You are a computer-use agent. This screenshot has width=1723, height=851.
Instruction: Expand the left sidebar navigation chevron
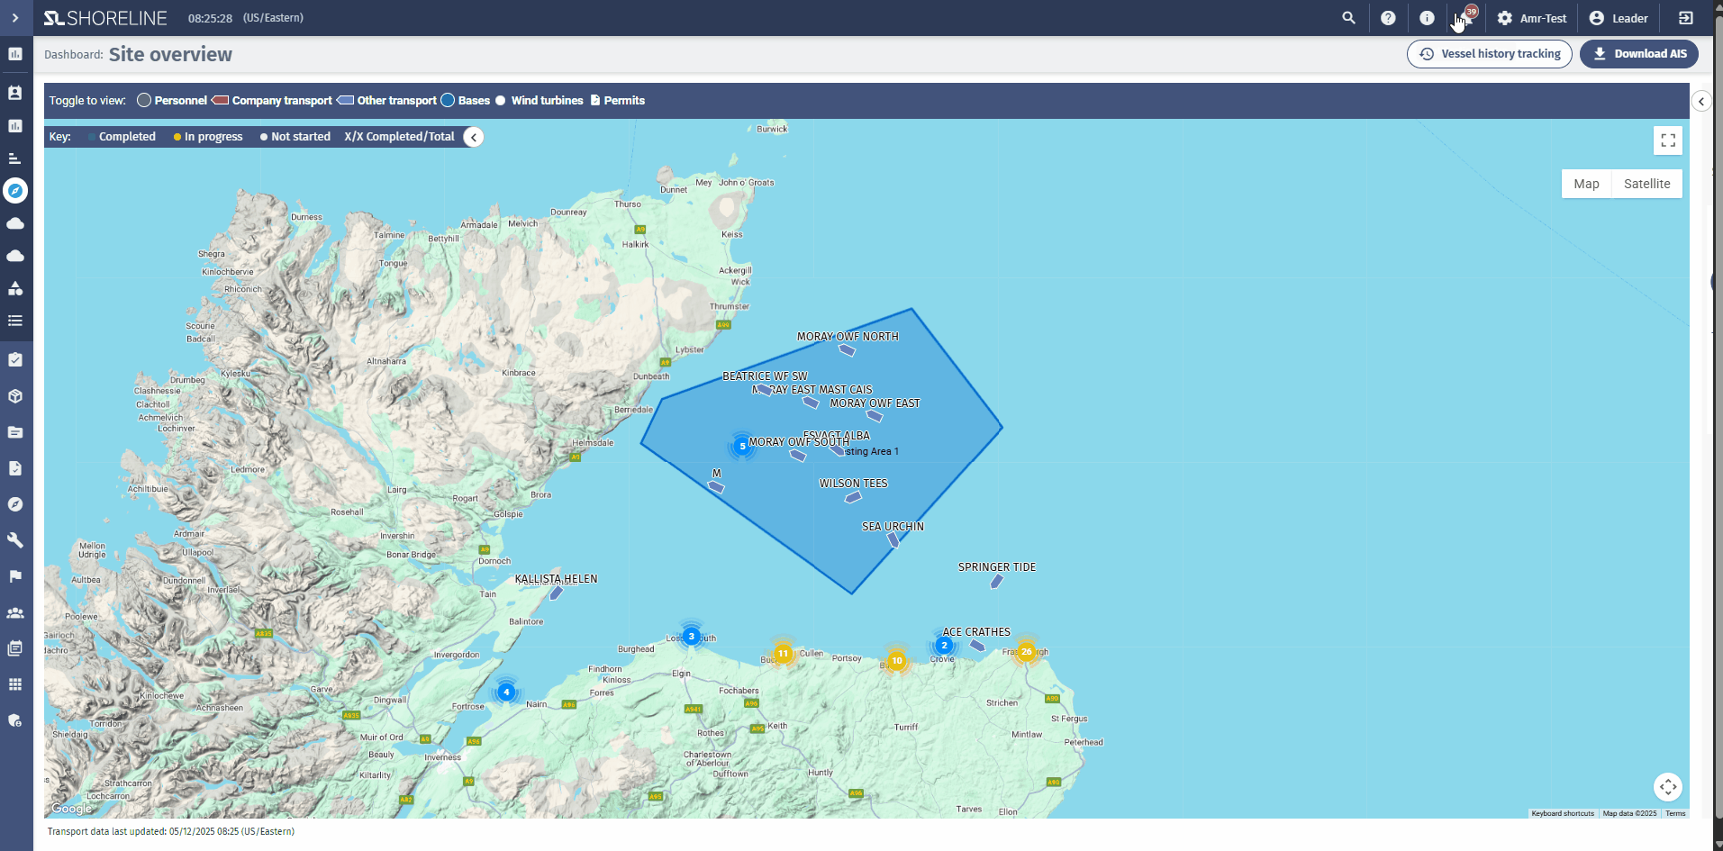coord(15,18)
